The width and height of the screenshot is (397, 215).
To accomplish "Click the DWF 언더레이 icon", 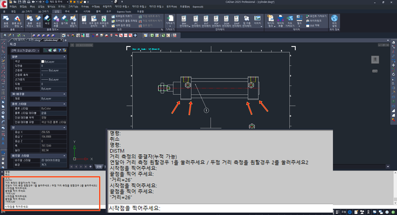I will pos(236,21).
